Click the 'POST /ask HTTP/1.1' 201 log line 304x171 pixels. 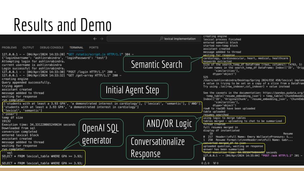pos(253,155)
